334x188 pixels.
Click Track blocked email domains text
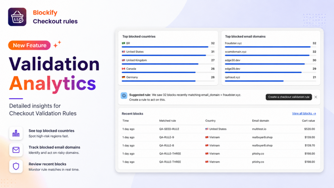[x=54, y=147]
